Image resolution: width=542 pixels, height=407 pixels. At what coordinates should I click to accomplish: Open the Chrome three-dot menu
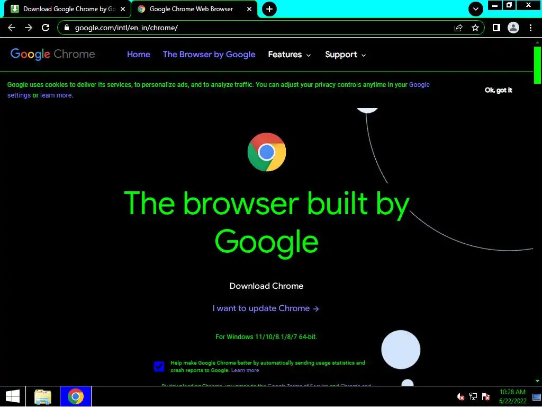[x=530, y=28]
